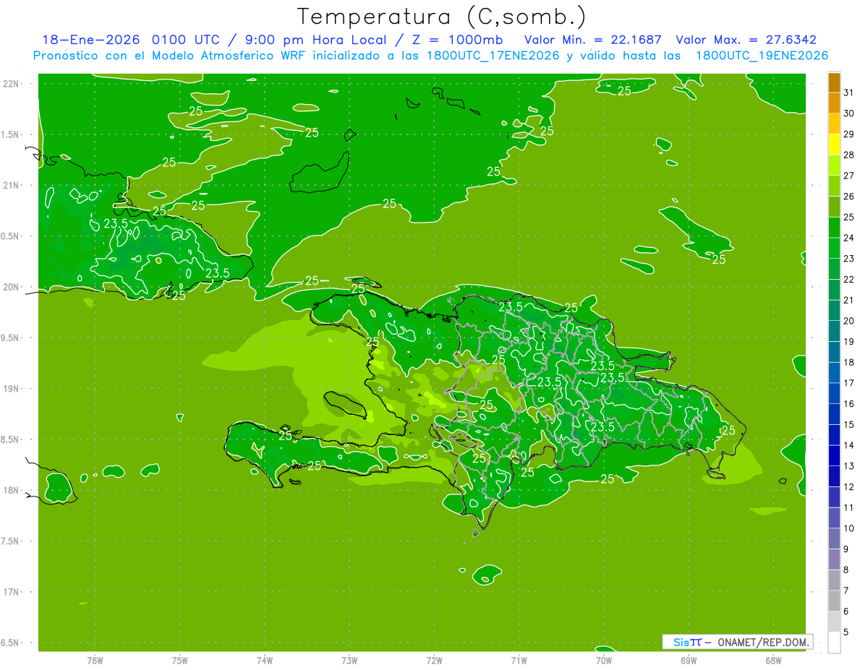Click the '7.5N' latitude axis label
868x670 pixels.
11,541
